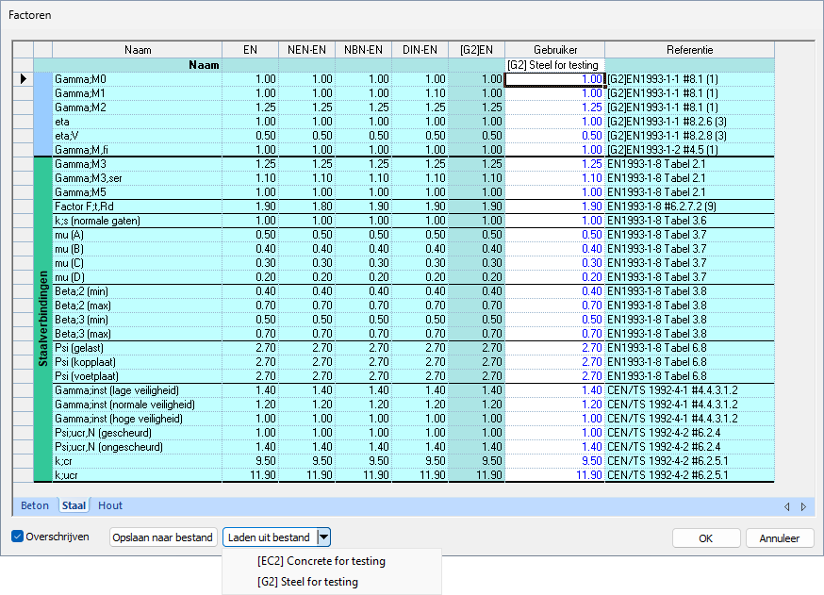This screenshot has width=824, height=595.
Task: Select the Psi (kopplaat) row name
Action: tap(85, 362)
